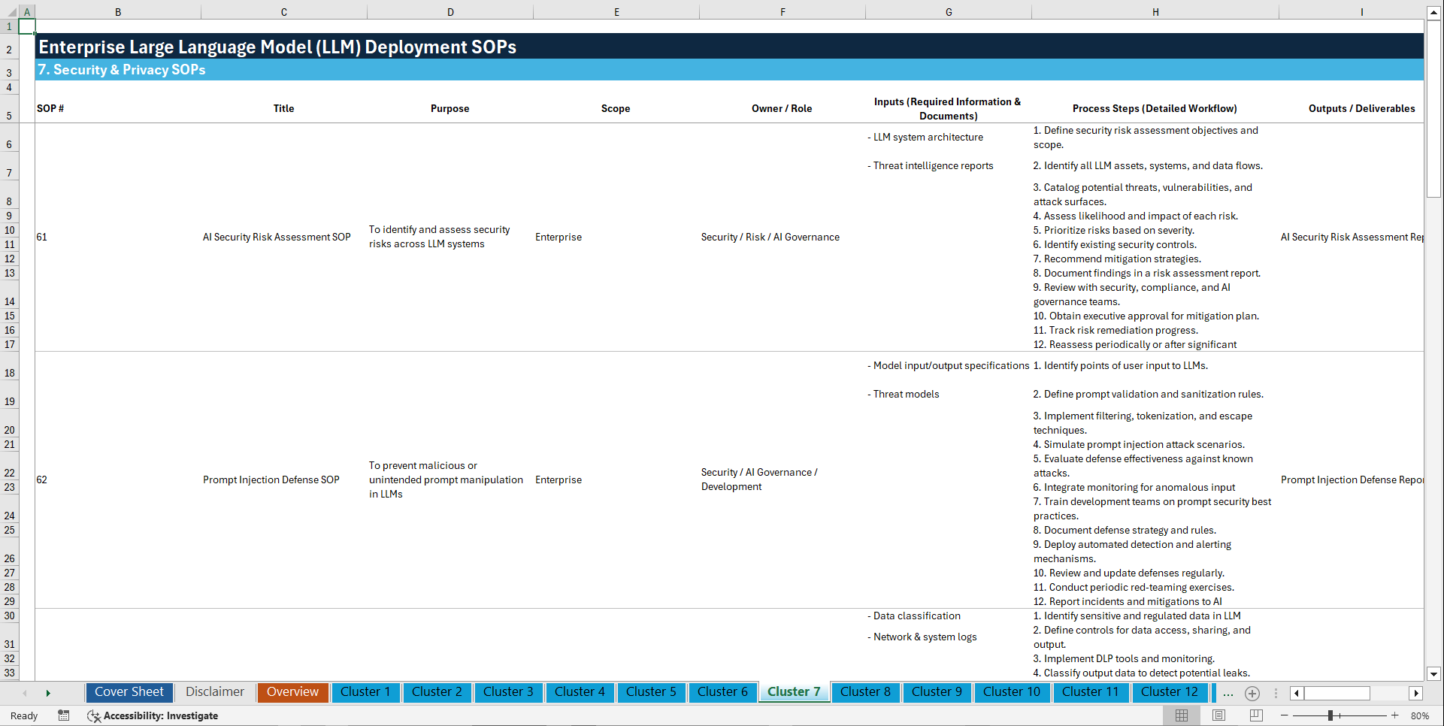1444x726 pixels.
Task: Select the AI Security Risk Assessment SOP title cell
Action: tap(277, 237)
